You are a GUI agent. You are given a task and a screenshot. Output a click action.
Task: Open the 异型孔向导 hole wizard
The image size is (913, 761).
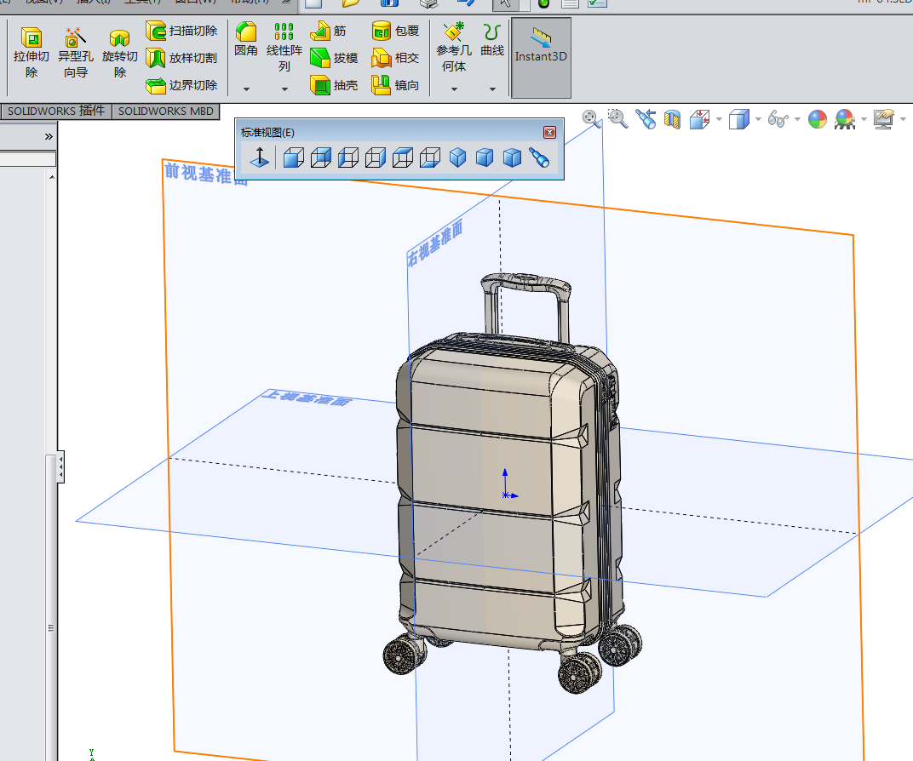click(x=76, y=53)
